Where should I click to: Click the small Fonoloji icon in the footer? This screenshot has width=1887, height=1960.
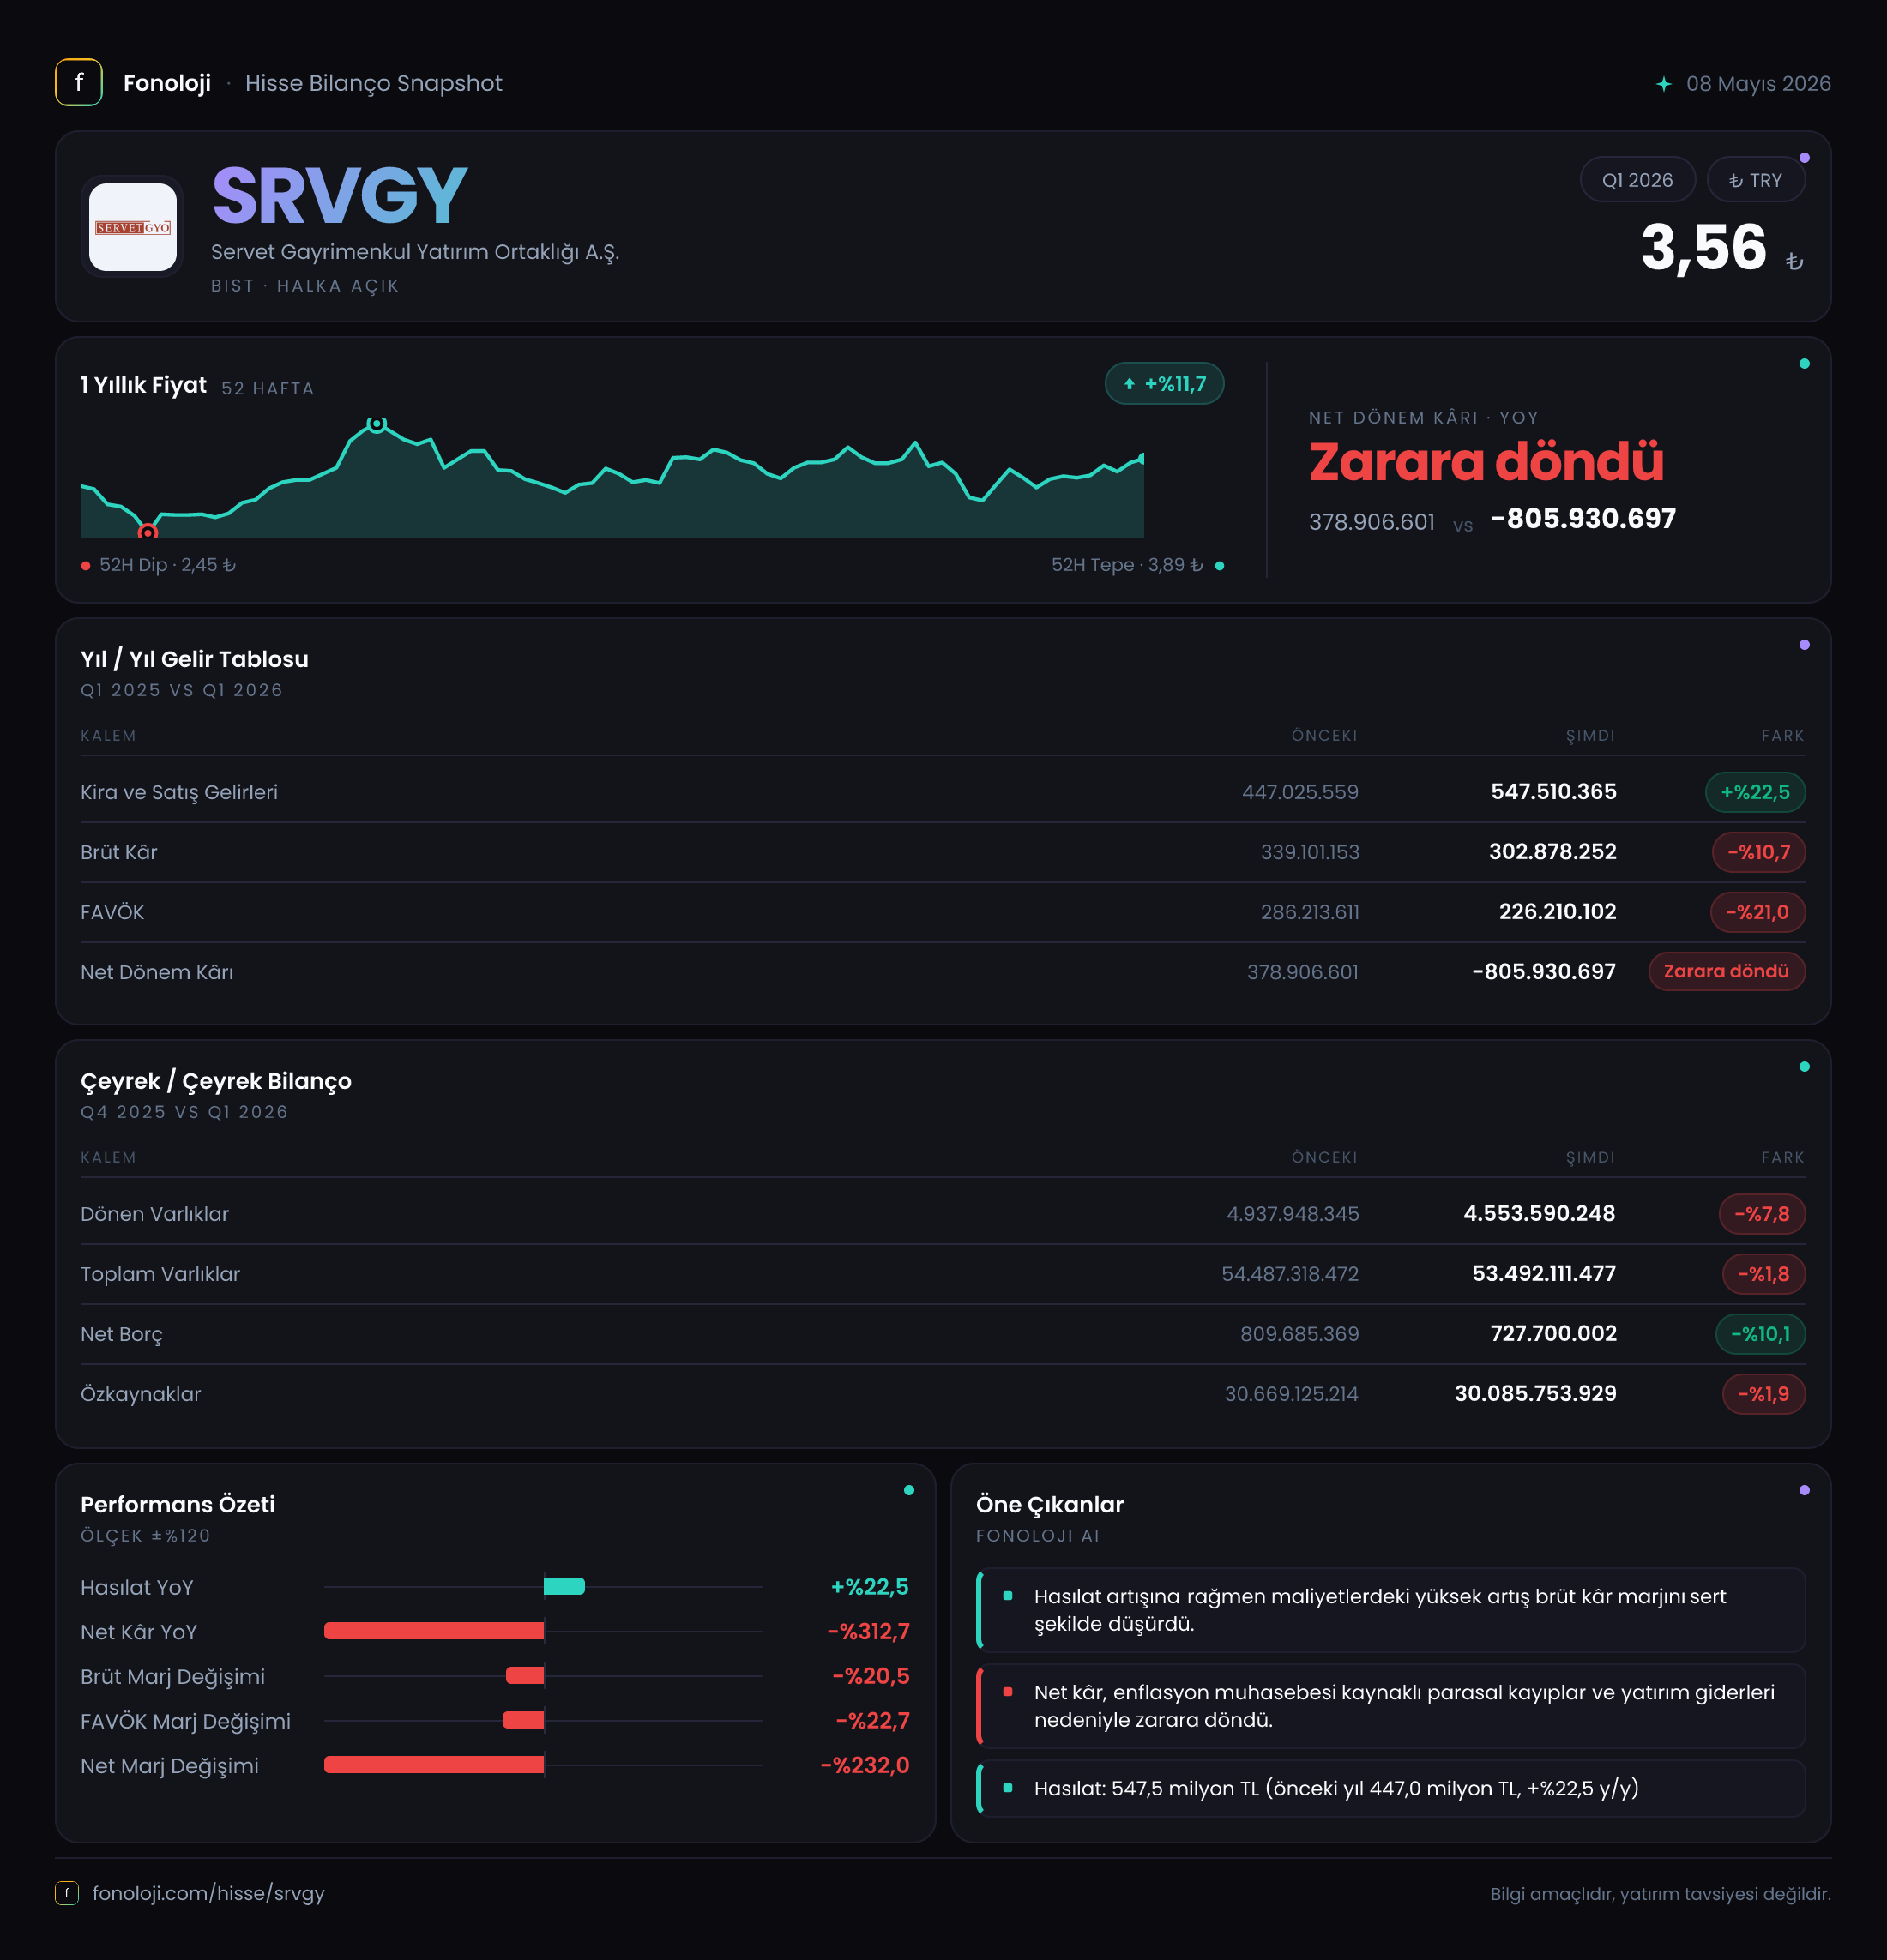[x=67, y=1893]
